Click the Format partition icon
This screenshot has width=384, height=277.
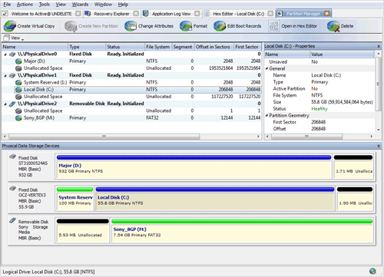[186, 26]
